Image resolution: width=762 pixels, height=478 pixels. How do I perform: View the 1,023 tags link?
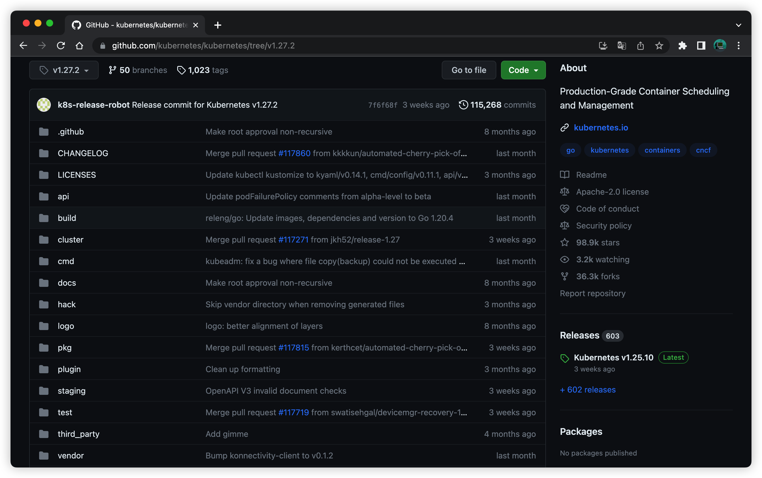203,70
